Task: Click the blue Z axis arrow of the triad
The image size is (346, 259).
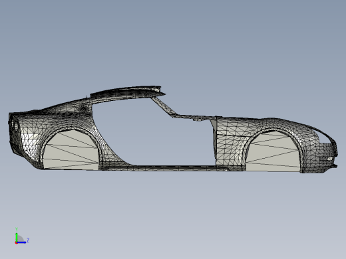Action: click(21, 242)
